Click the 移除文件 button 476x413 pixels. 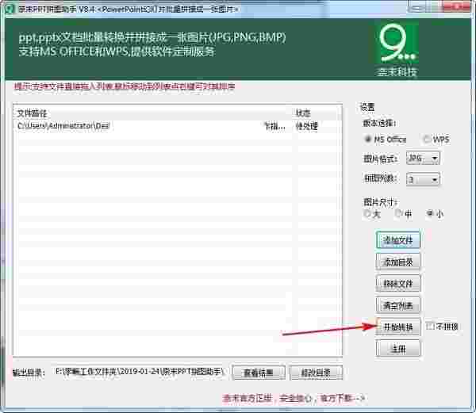[398, 284]
